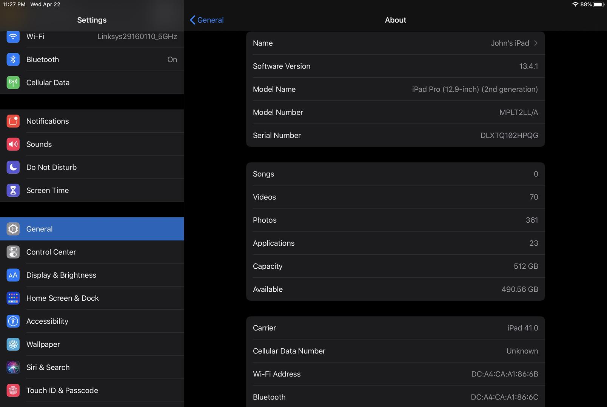This screenshot has width=607, height=407.
Task: Tap the Notifications icon
Action: coord(13,121)
